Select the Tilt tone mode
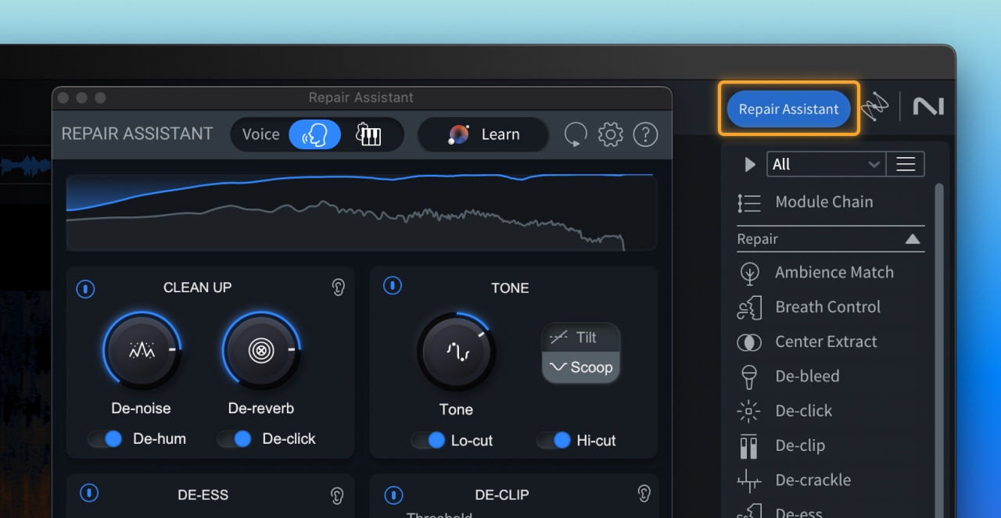This screenshot has height=518, width=1001. pos(581,338)
